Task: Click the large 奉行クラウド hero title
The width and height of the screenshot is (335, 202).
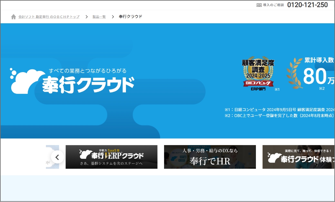Action: [88, 85]
